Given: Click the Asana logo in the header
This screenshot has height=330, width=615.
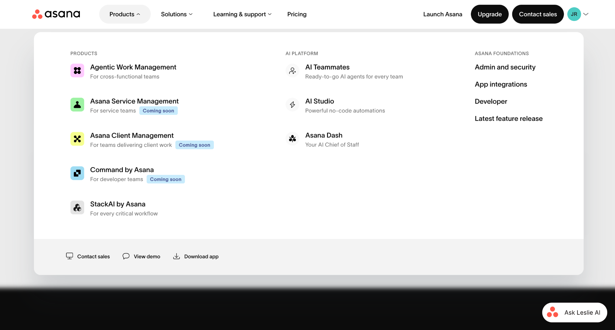Looking at the screenshot, I should 56,14.
